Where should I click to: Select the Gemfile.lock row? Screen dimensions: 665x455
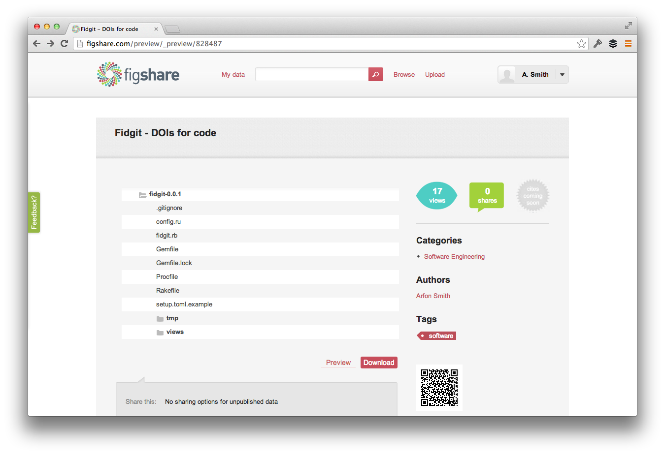tap(260, 263)
